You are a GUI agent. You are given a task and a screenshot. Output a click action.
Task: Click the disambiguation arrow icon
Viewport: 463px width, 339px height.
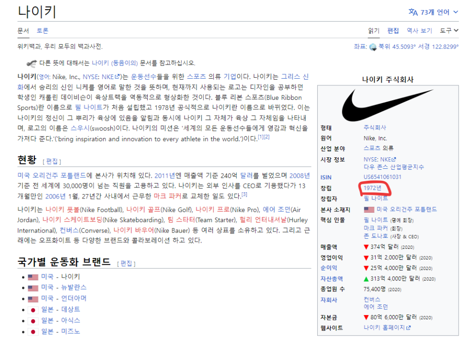pyautogui.click(x=32, y=63)
